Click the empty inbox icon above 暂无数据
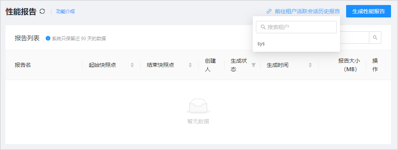 pyautogui.click(x=198, y=106)
